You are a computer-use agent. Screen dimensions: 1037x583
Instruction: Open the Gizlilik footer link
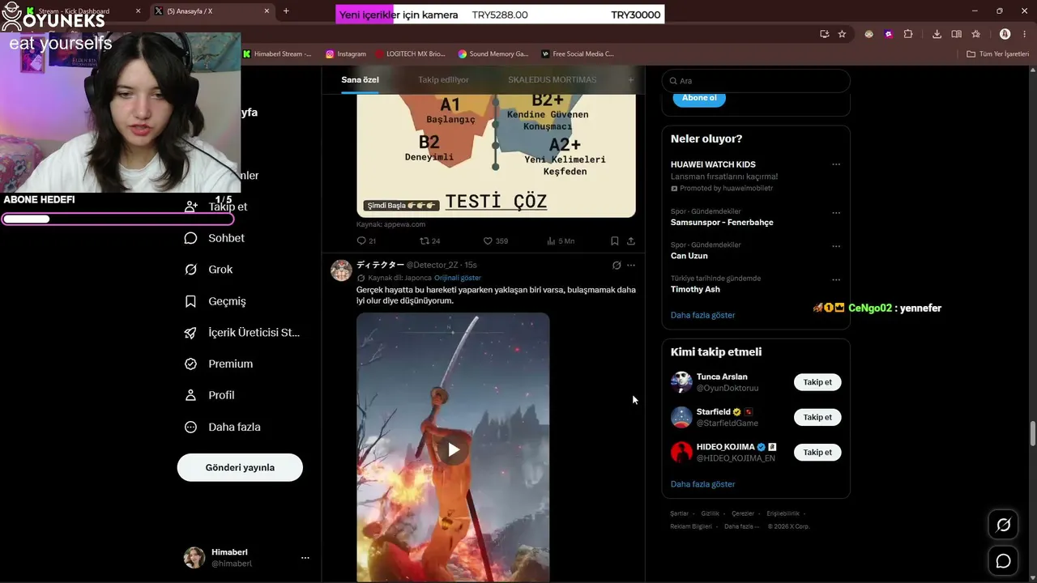(710, 513)
